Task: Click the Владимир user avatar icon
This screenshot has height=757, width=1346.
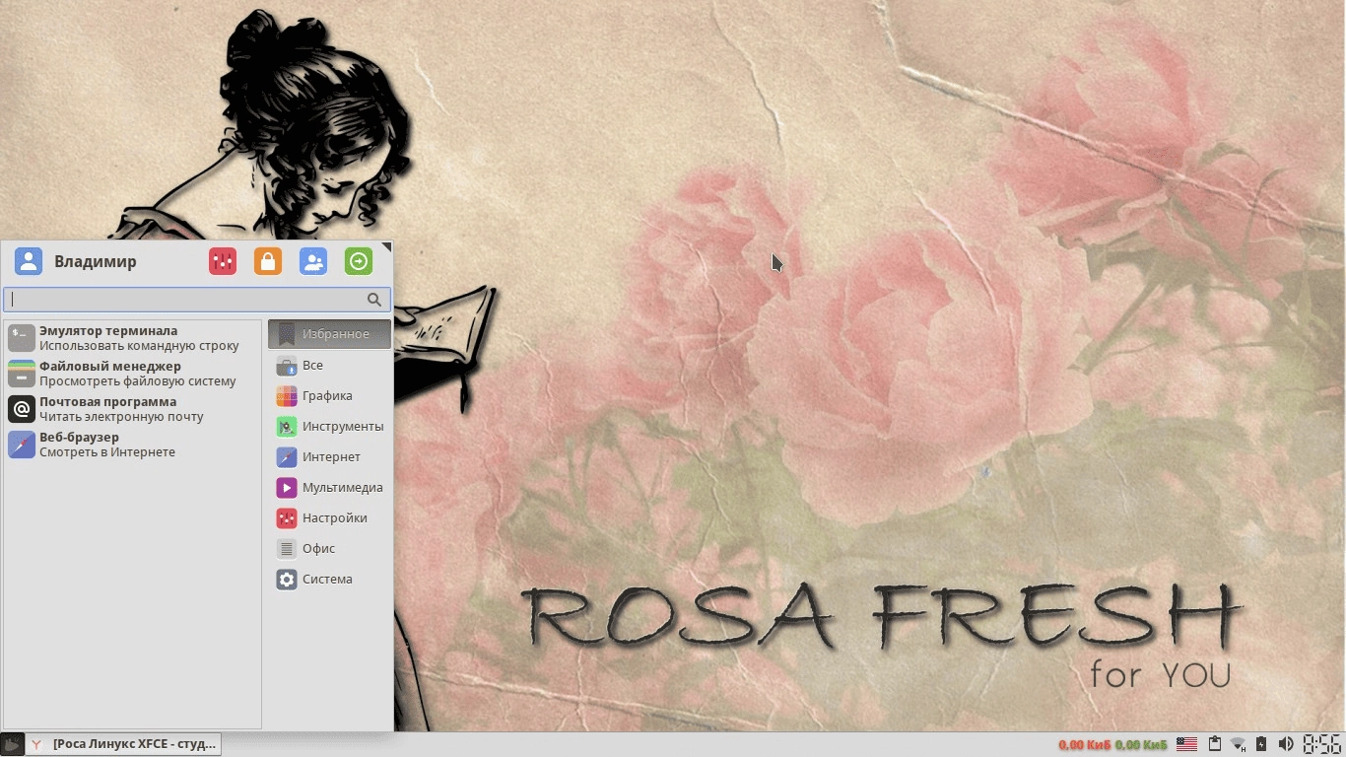Action: (x=29, y=261)
